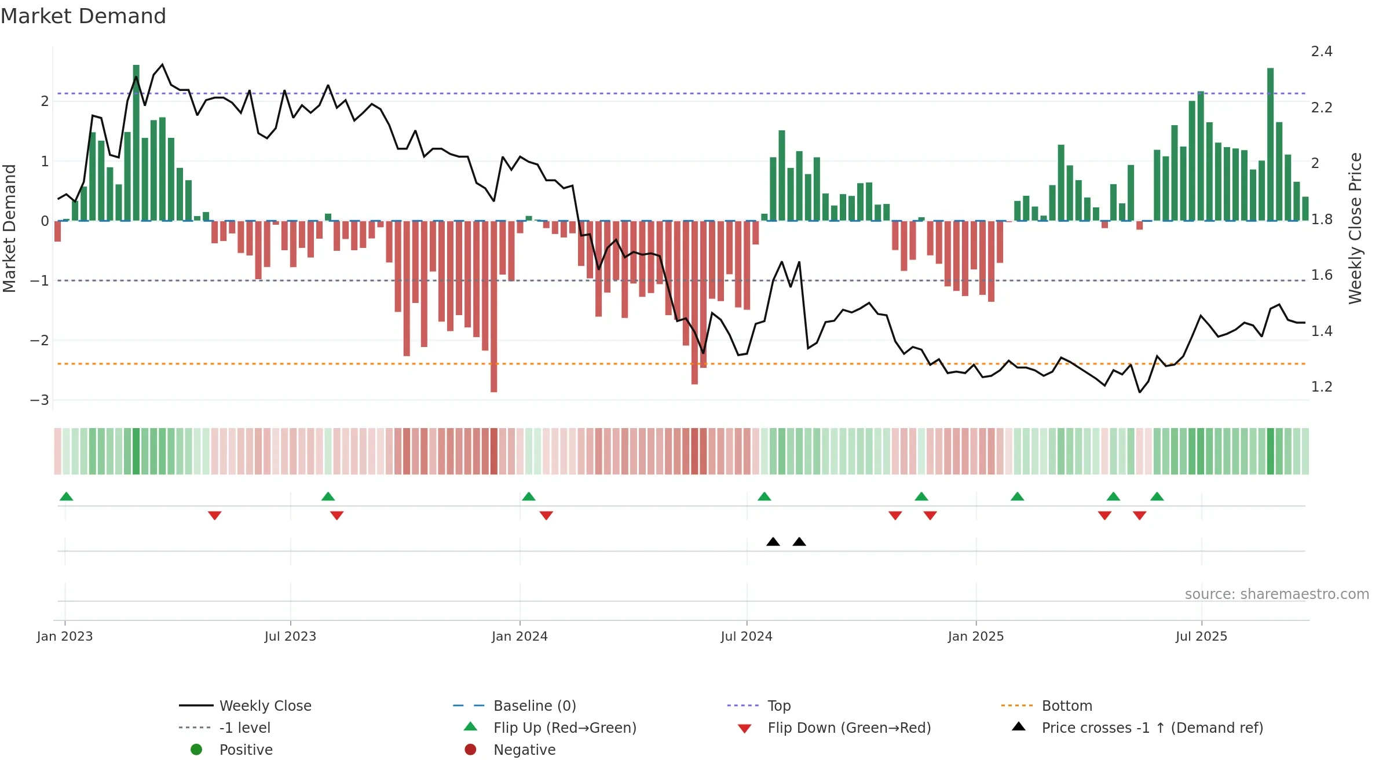
Task: Select the last green flip-up marker before Jul 2025
Action: click(1157, 496)
